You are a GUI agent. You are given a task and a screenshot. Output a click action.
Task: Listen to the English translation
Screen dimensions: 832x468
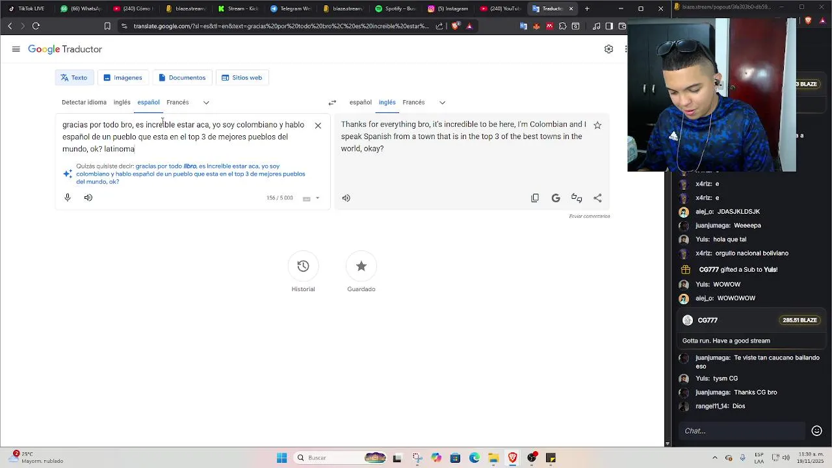point(346,198)
